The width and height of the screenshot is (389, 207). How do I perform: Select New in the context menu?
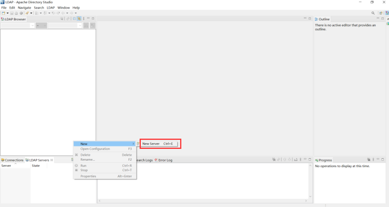(x=105, y=144)
